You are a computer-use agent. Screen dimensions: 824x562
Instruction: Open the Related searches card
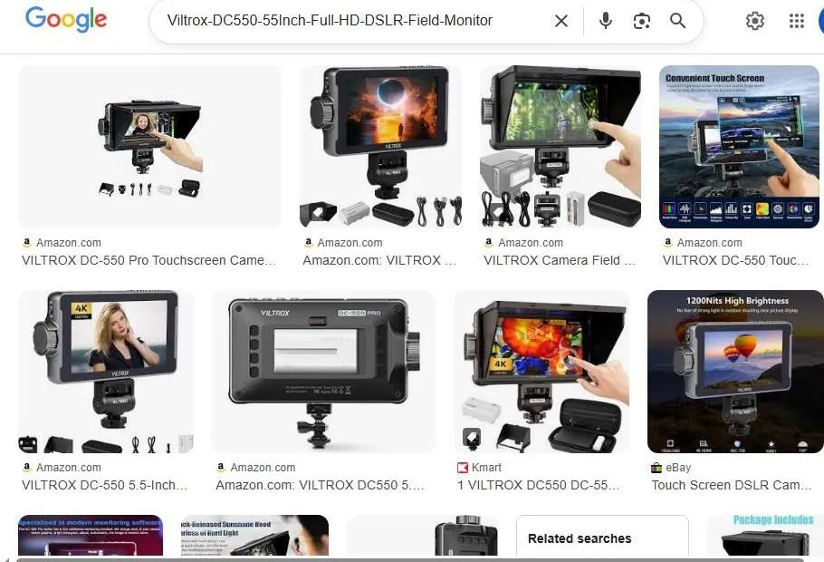[602, 536]
